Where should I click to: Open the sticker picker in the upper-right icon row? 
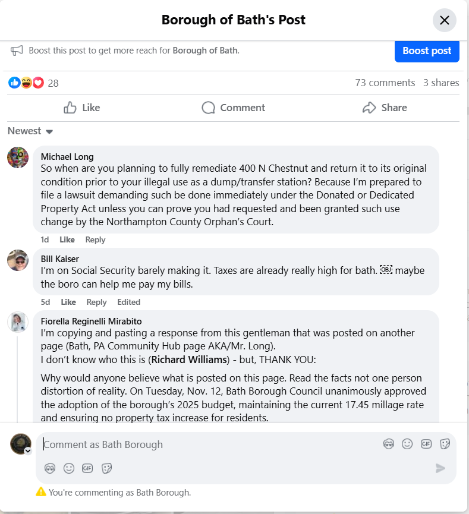click(x=444, y=444)
